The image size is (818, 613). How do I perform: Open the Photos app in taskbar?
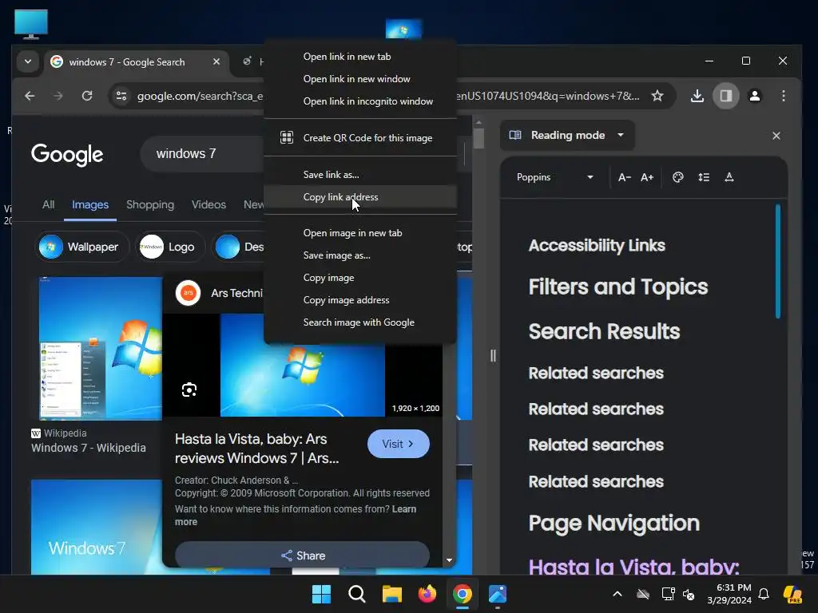(x=498, y=594)
